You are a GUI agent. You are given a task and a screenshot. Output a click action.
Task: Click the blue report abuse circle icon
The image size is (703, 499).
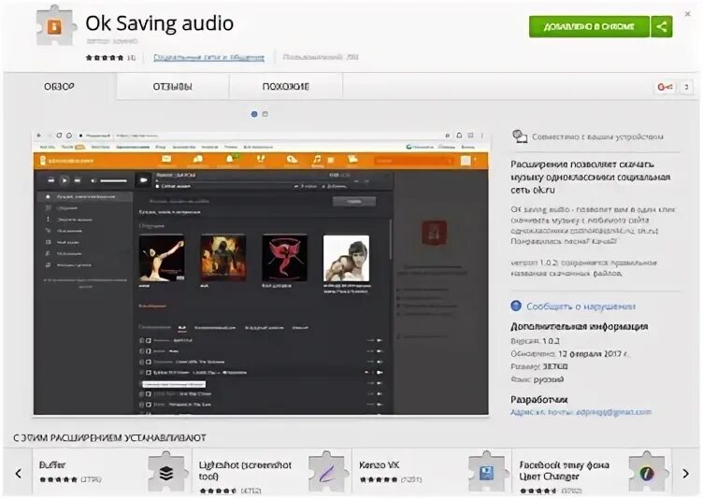[516, 306]
